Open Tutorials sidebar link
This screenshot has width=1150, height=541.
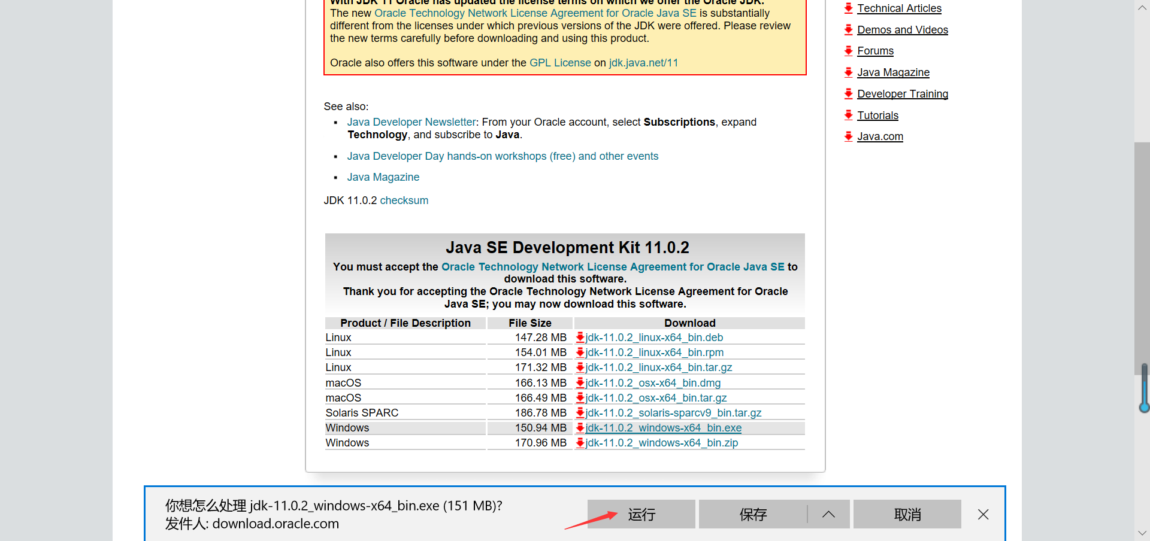click(877, 116)
